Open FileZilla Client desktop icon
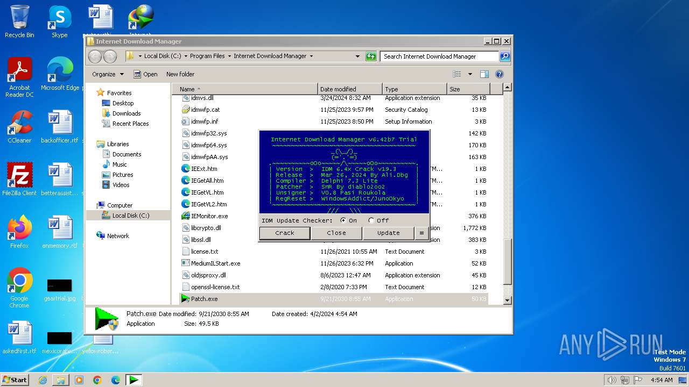This screenshot has height=387, width=689. pos(19,180)
